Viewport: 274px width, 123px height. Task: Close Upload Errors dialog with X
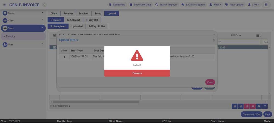[x=214, y=40]
